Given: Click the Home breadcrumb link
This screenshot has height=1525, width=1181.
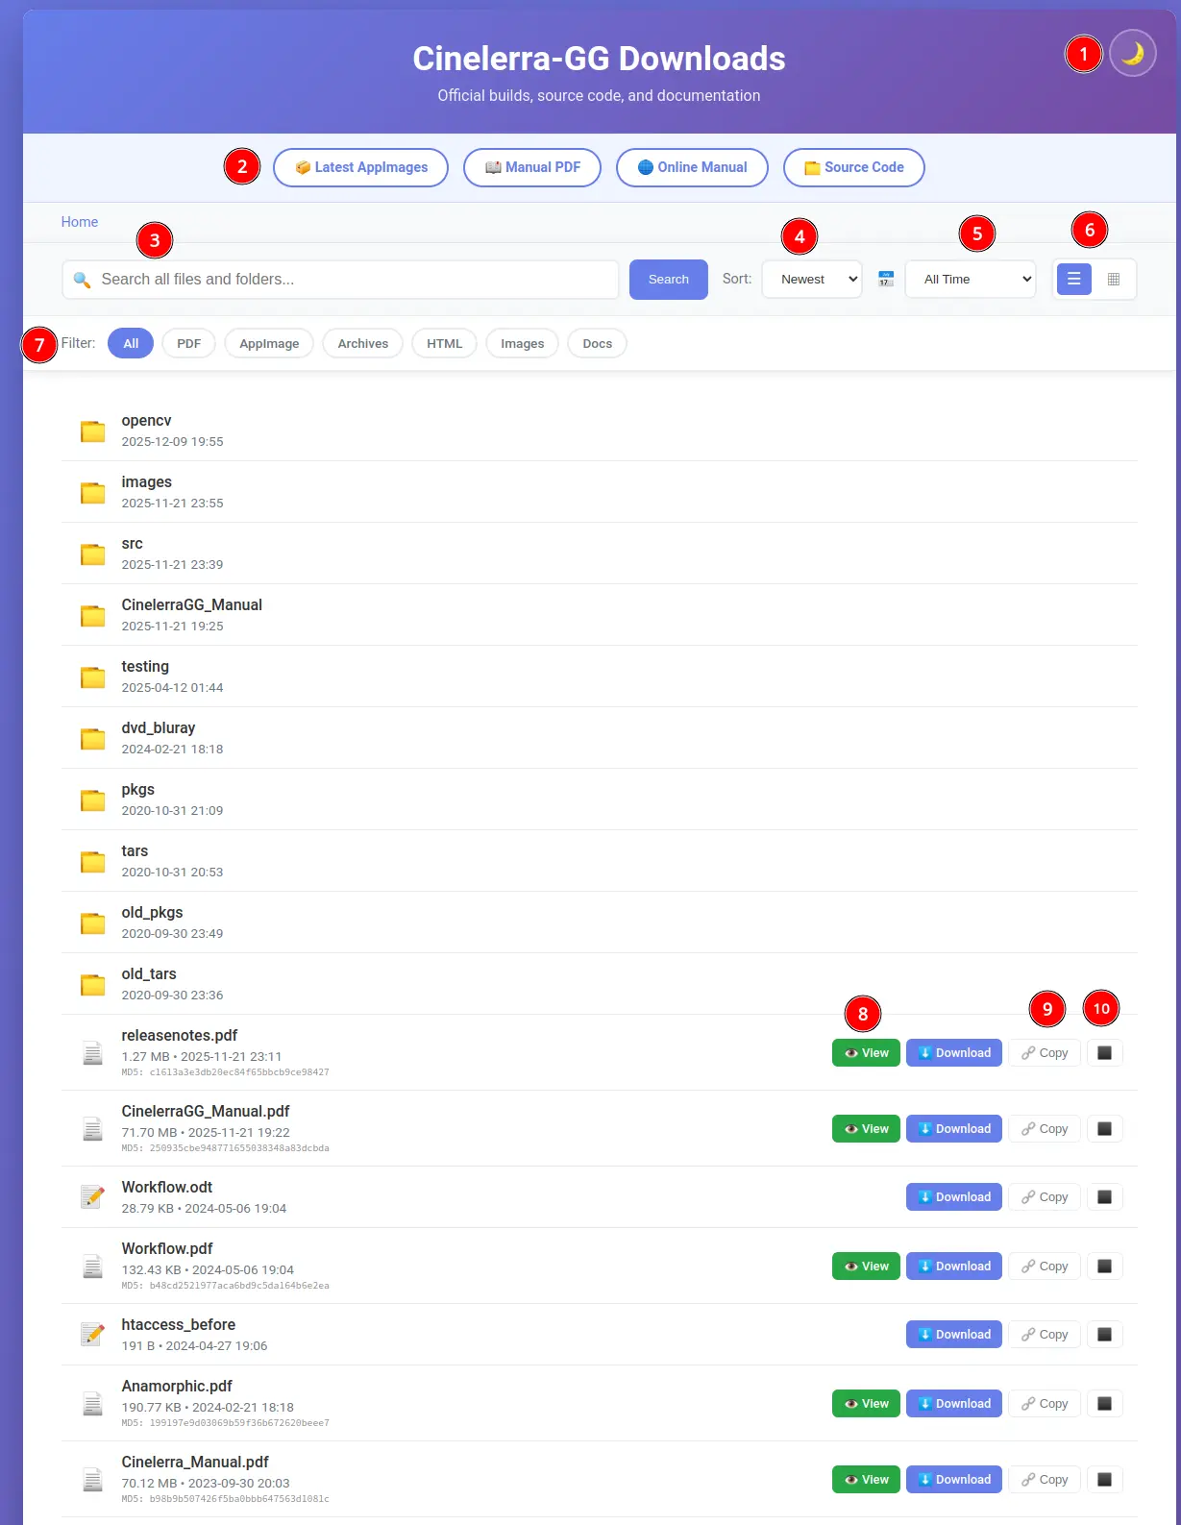Looking at the screenshot, I should (x=80, y=222).
